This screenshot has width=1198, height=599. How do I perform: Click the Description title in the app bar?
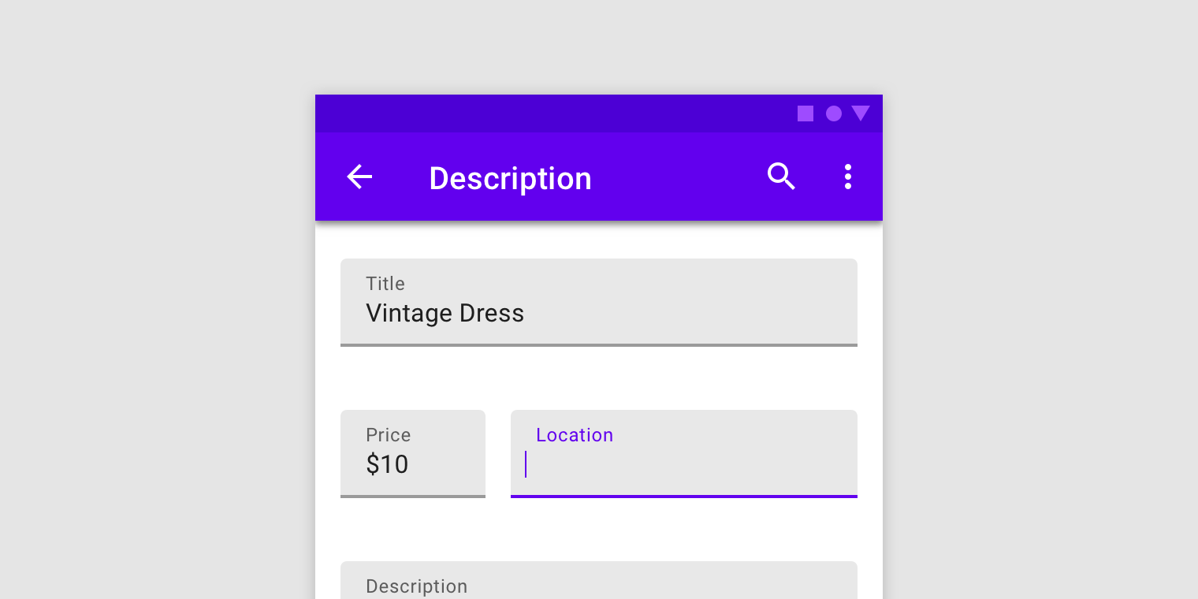point(510,178)
